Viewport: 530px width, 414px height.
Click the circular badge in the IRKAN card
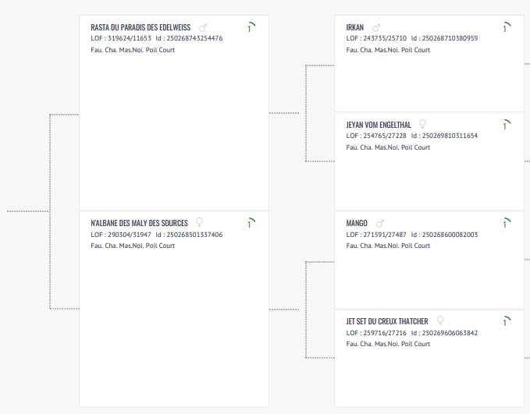[505, 28]
